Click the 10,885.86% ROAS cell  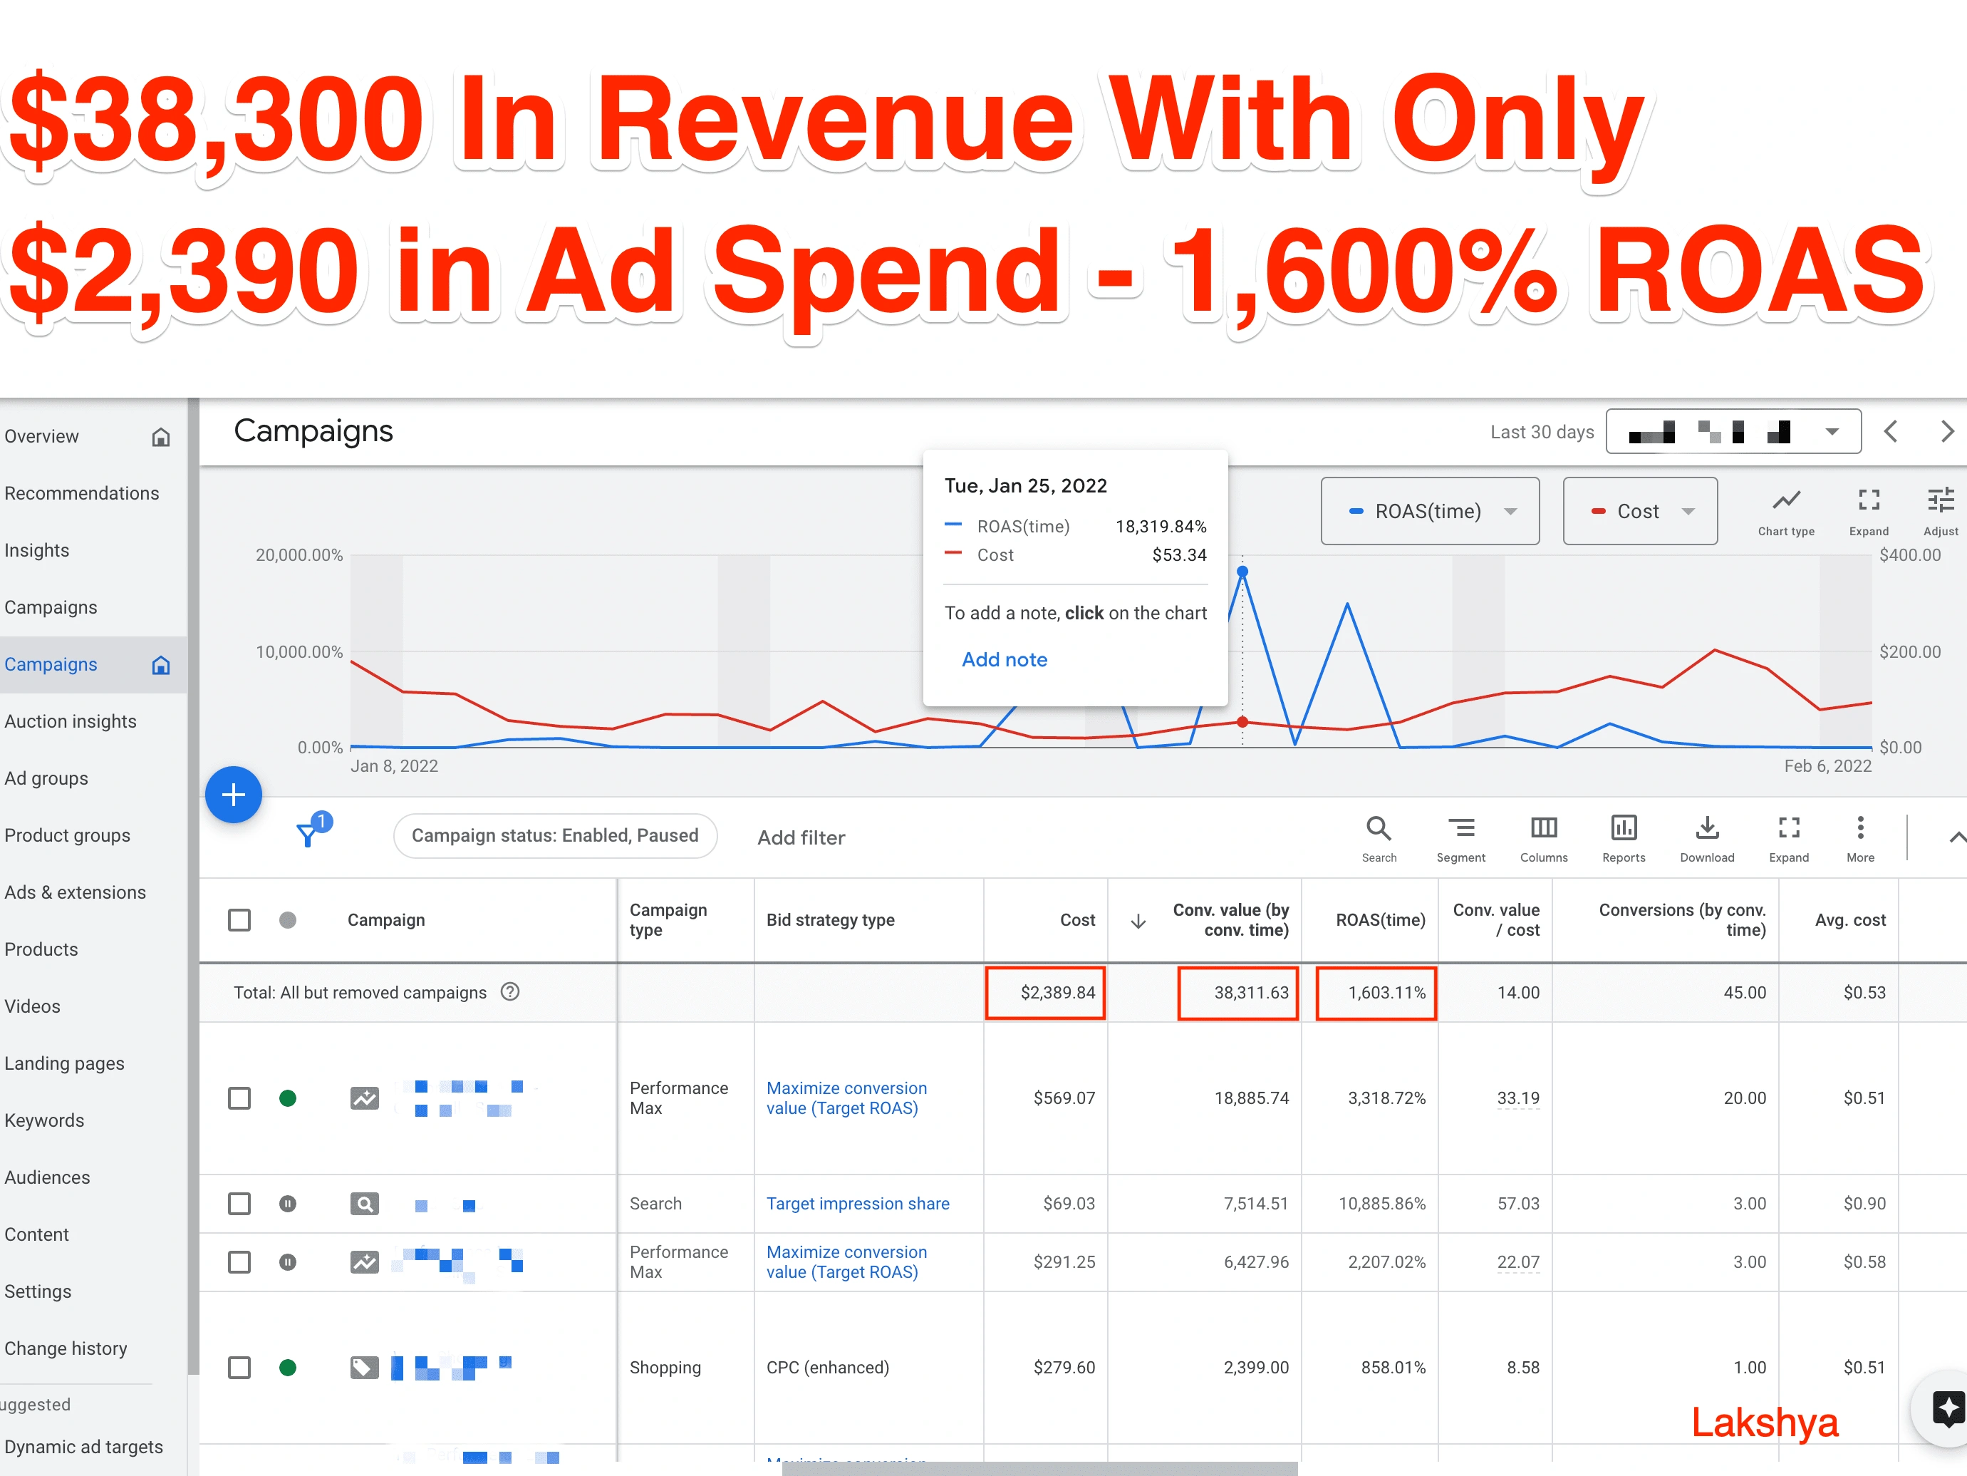click(1382, 1204)
